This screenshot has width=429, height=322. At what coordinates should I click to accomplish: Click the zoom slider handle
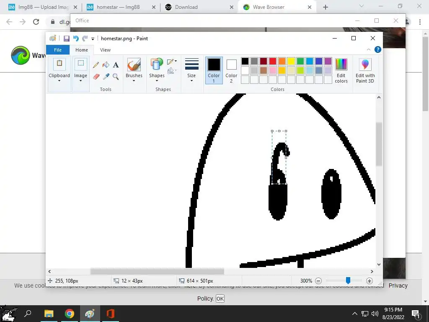coord(348,280)
